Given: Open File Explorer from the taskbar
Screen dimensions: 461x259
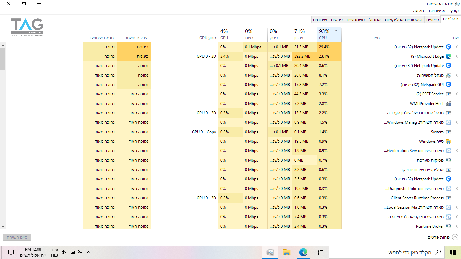Looking at the screenshot, I should pos(287,252).
